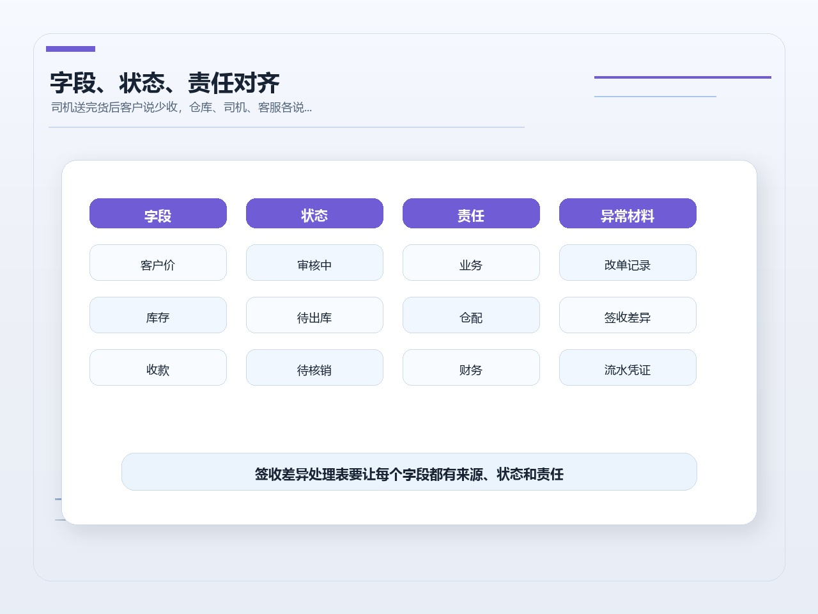The height and width of the screenshot is (614, 818).
Task: Select the 签收差异 cell
Action: 628,315
